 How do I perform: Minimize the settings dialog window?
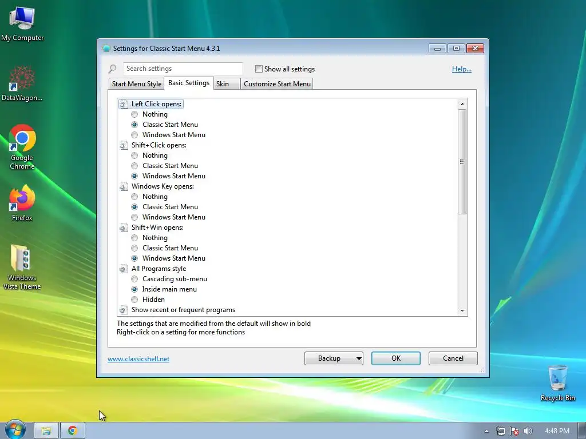coord(437,49)
